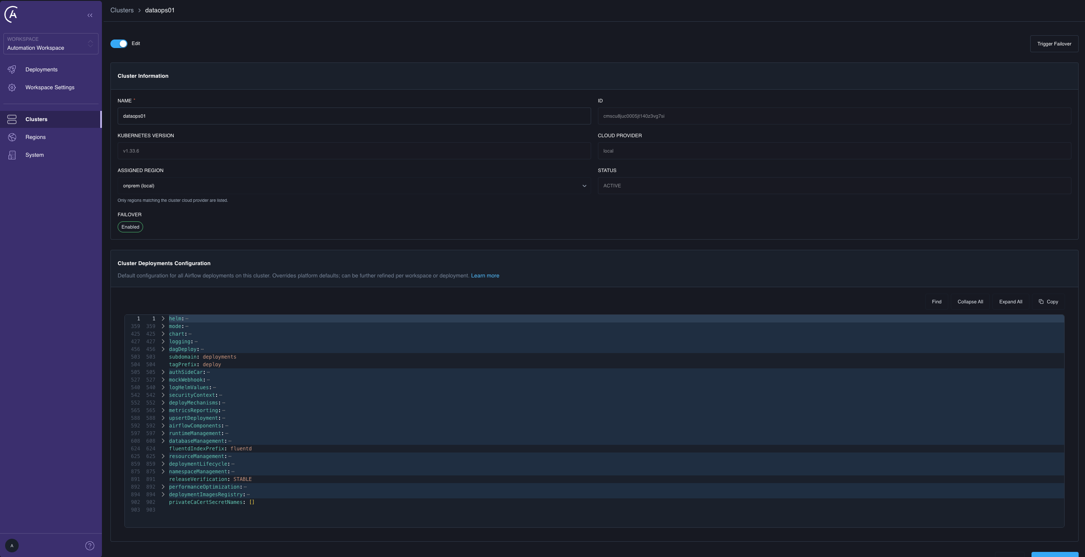Screen dimensions: 1085x557
Task: Click the cluster Name input field
Action: 354,116
